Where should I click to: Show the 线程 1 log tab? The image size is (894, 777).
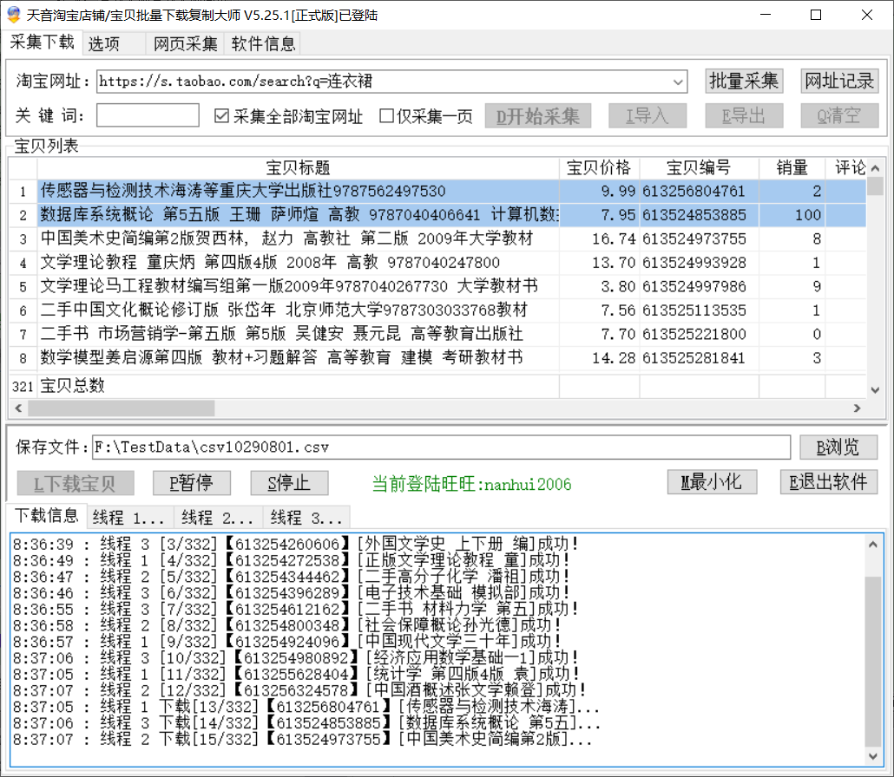pos(130,518)
